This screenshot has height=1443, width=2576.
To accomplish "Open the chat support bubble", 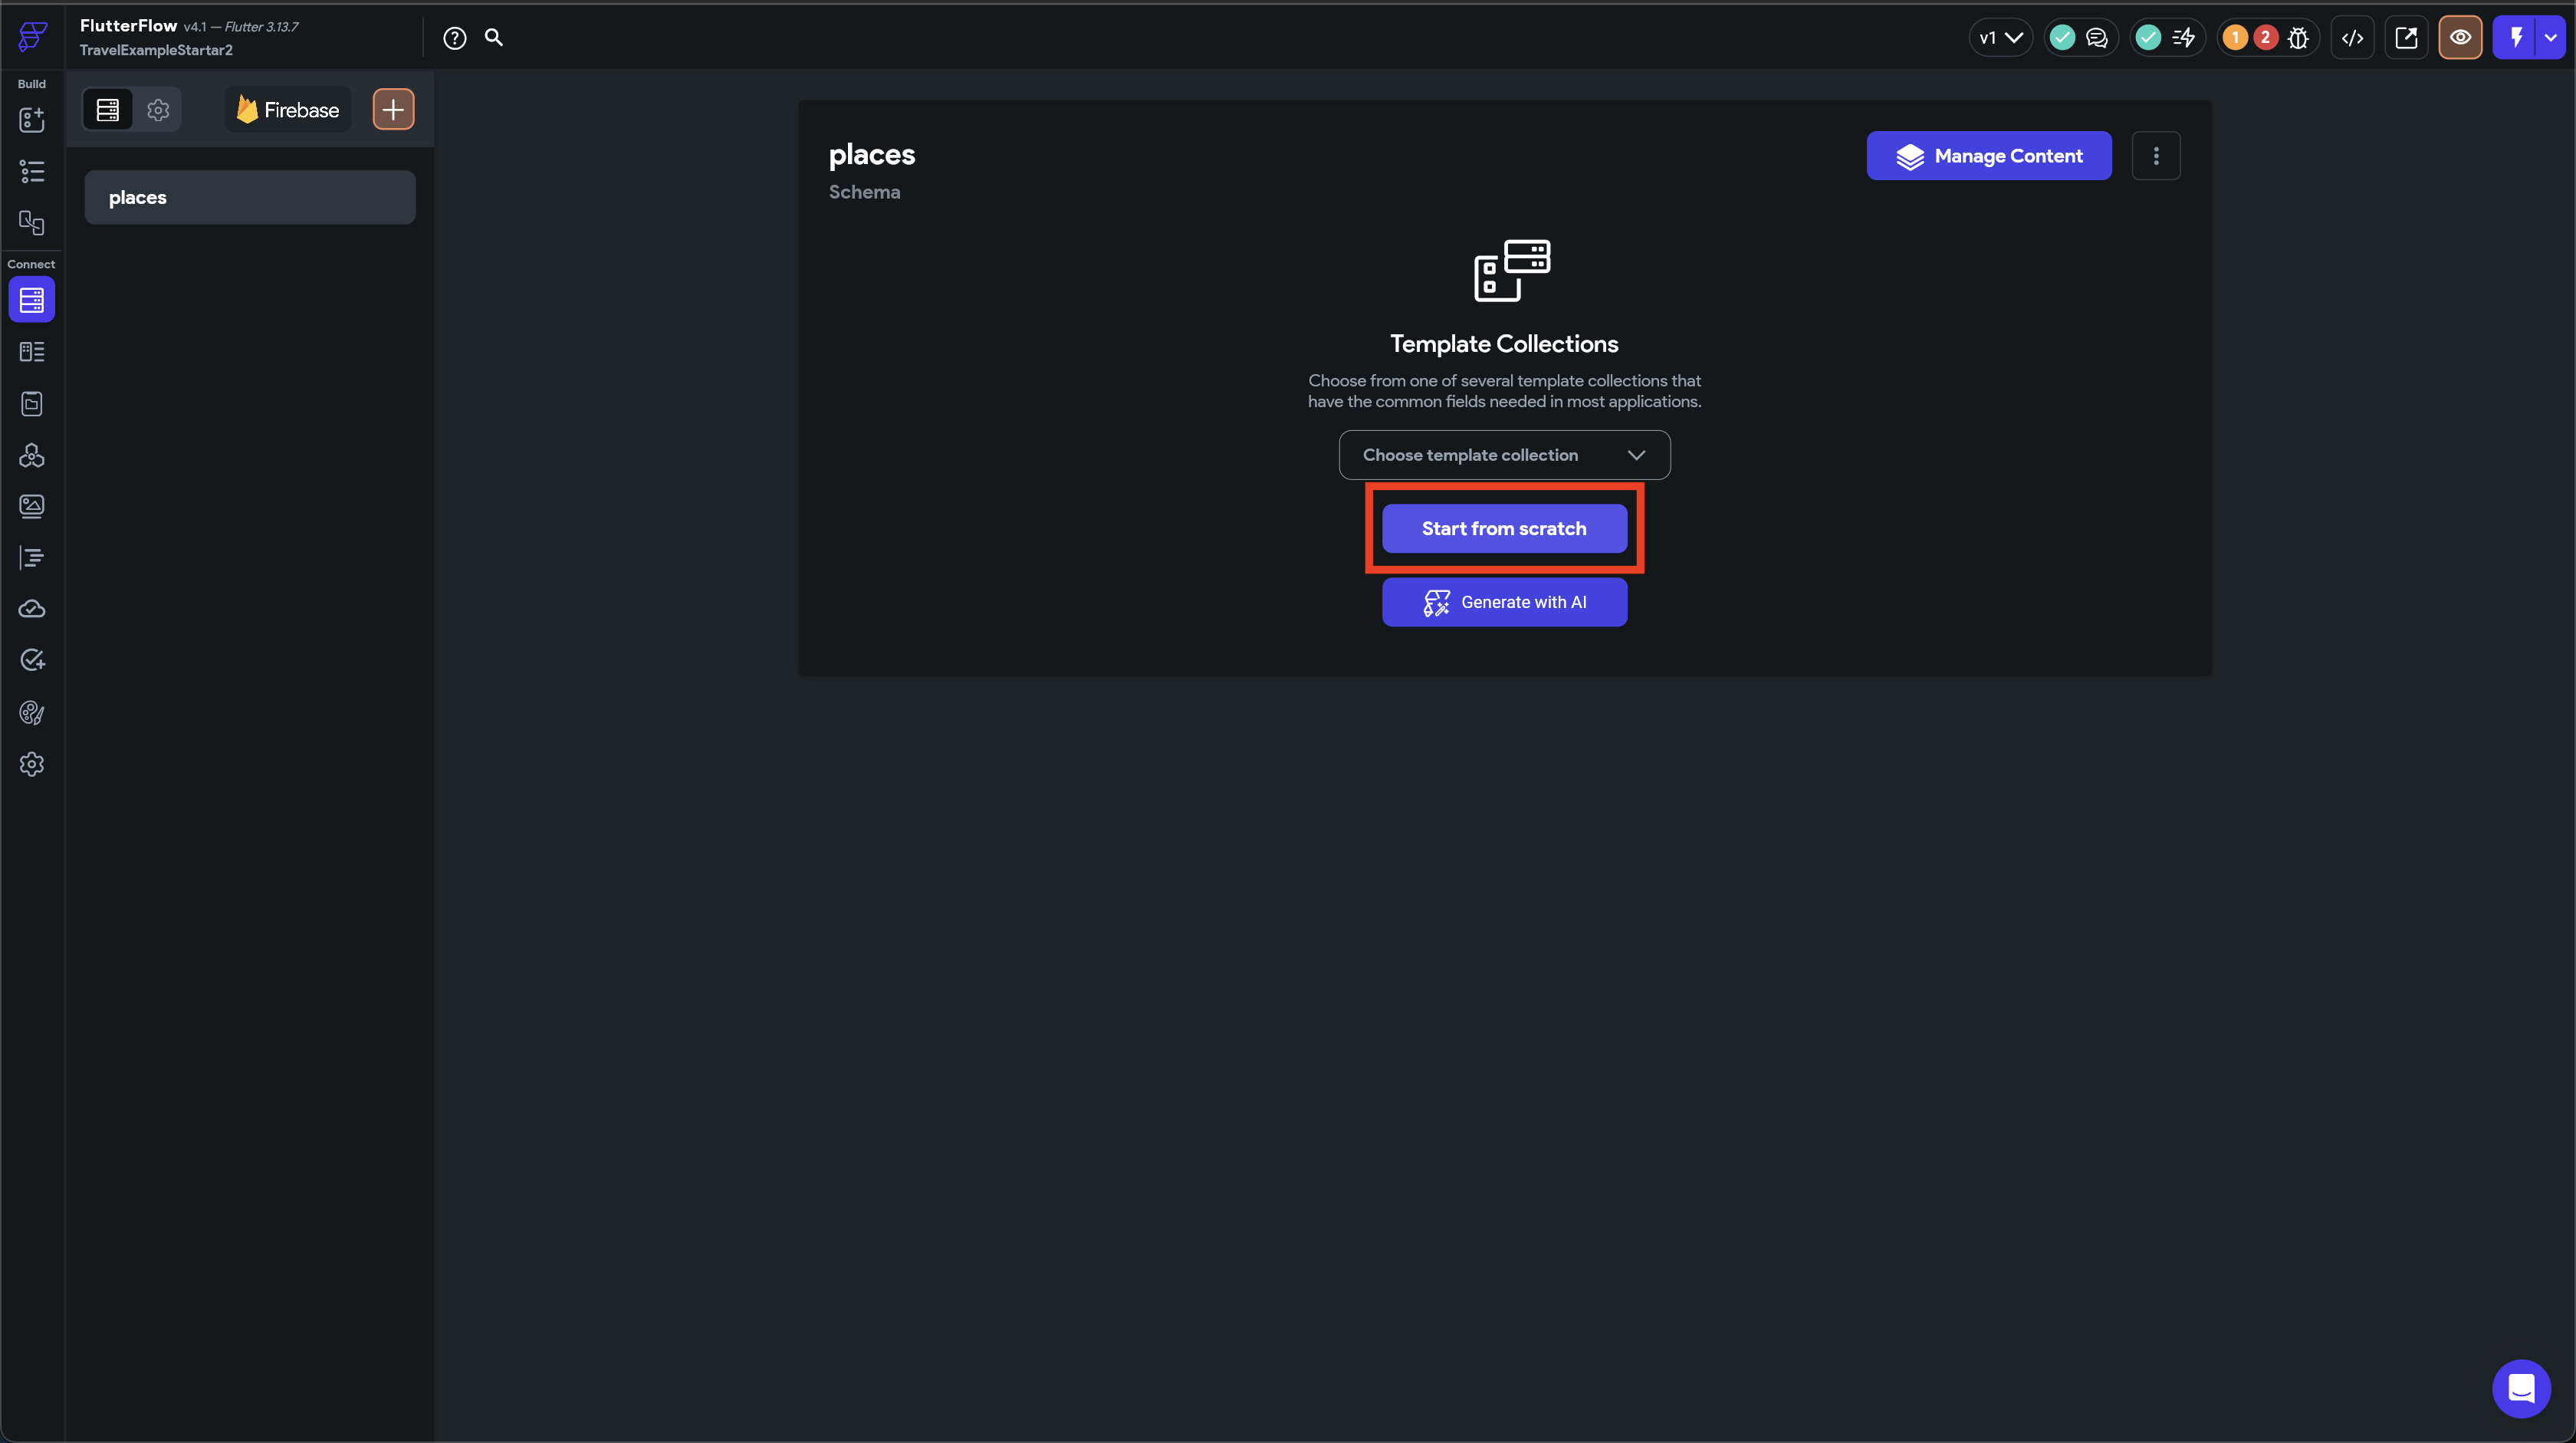I will pyautogui.click(x=2521, y=1388).
